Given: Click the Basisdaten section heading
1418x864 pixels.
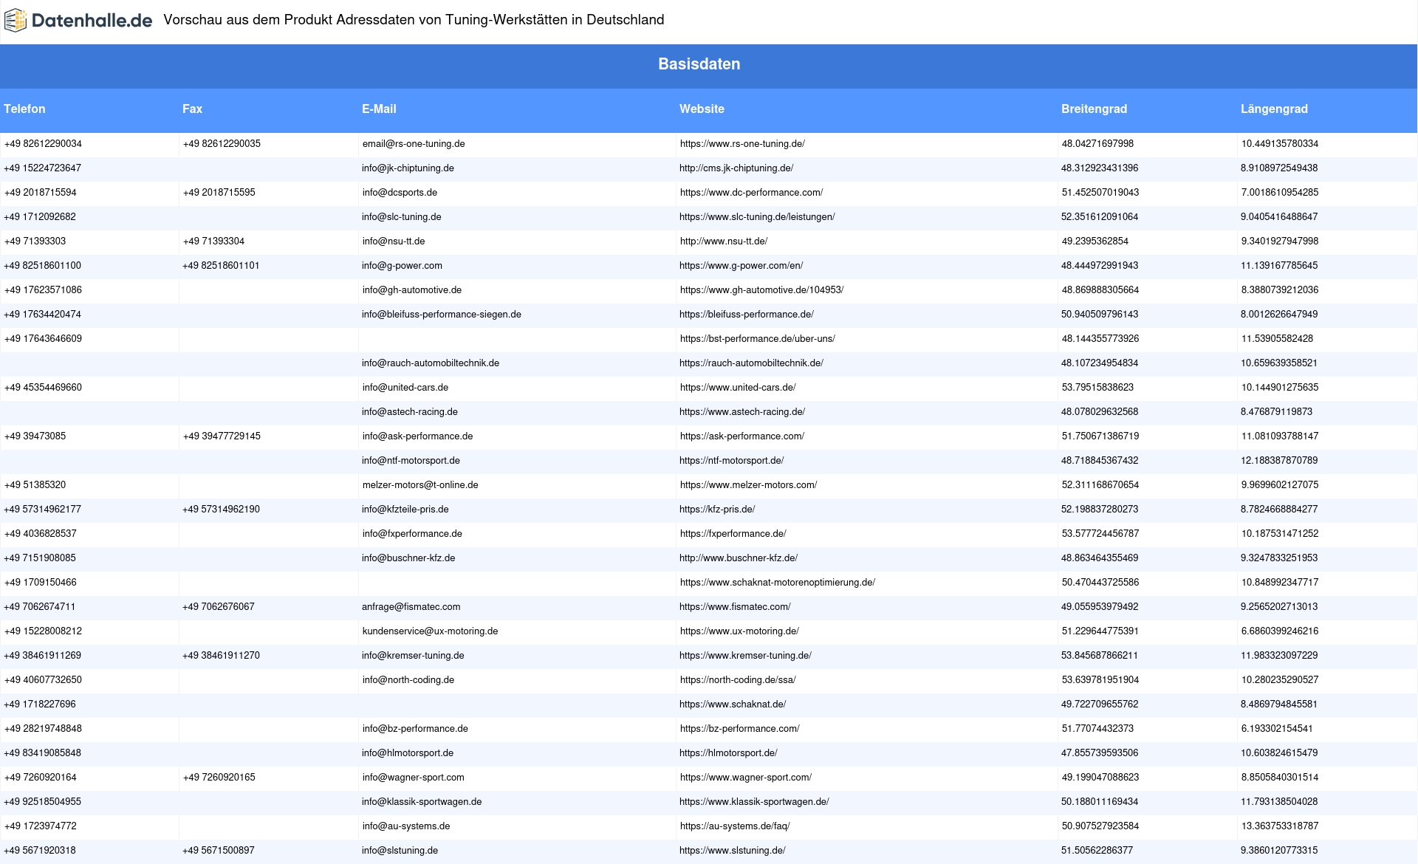Looking at the screenshot, I should (x=699, y=64).
